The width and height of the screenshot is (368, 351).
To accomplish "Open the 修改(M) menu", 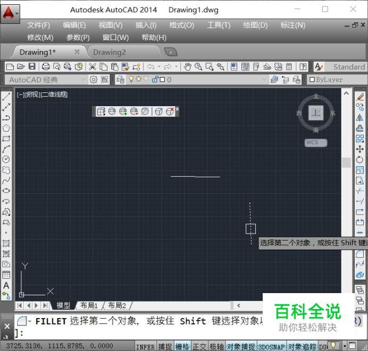I will pos(40,38).
